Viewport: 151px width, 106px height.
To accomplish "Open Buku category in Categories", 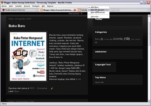I will click(x=97, y=39).
